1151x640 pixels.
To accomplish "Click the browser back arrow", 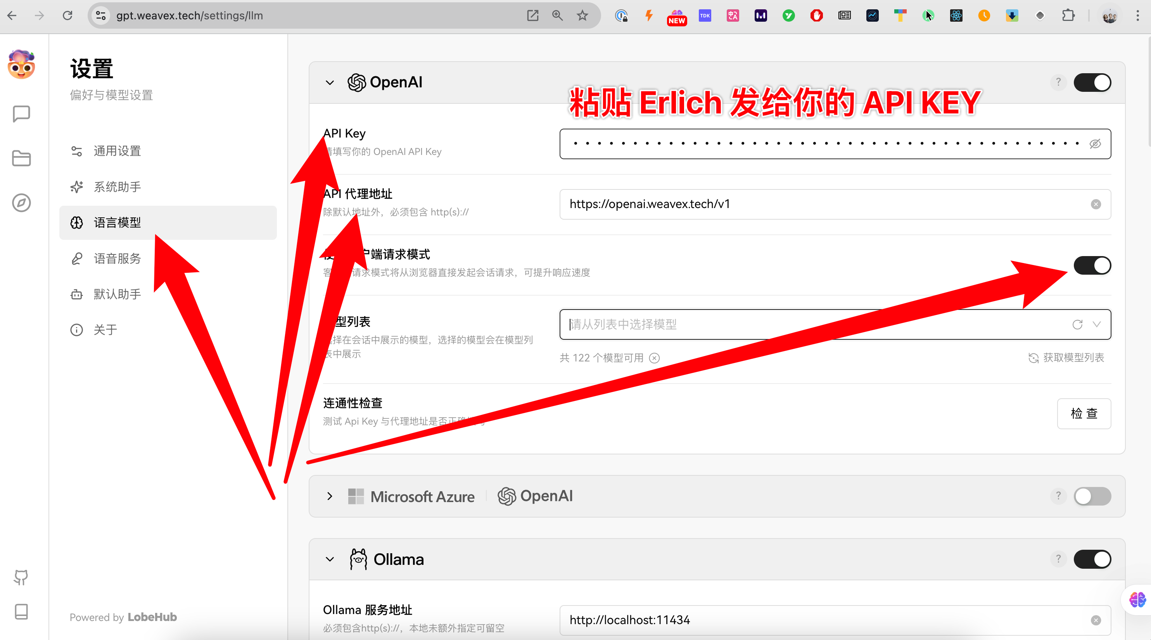I will [12, 15].
